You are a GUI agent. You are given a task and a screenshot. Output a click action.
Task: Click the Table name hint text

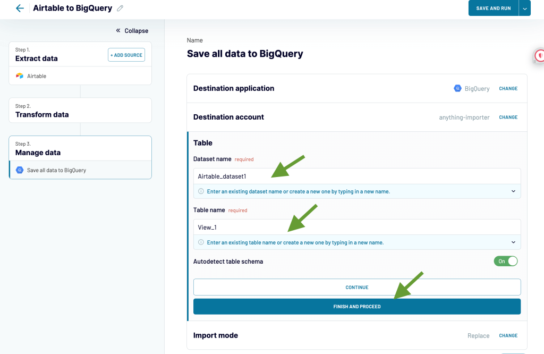pyautogui.click(x=295, y=242)
